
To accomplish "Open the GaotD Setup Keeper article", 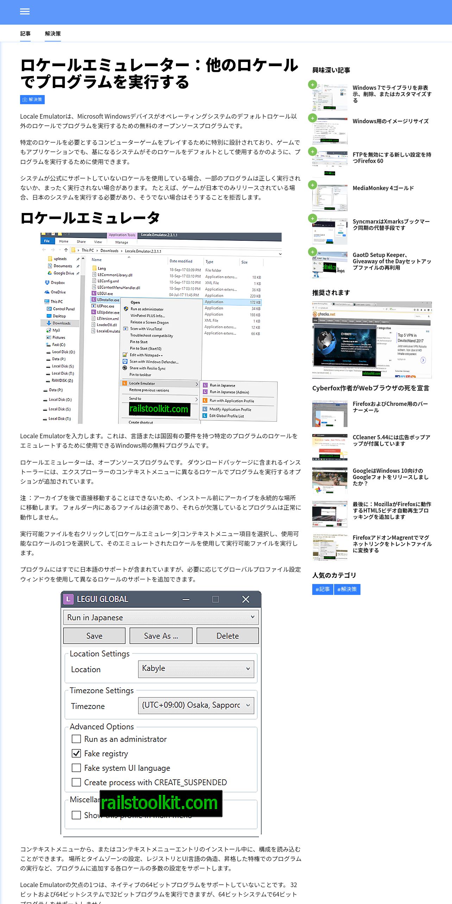I will pyautogui.click(x=392, y=261).
